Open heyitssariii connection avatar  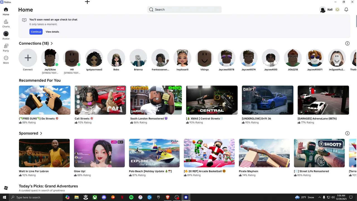(182, 58)
